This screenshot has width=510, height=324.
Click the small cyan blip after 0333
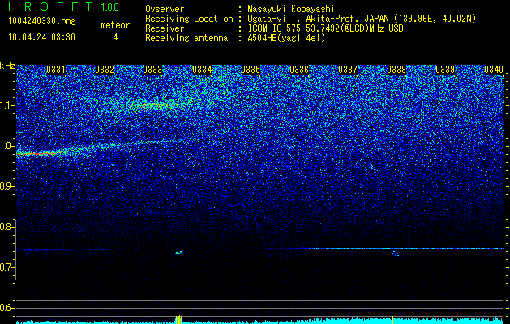pos(178,252)
